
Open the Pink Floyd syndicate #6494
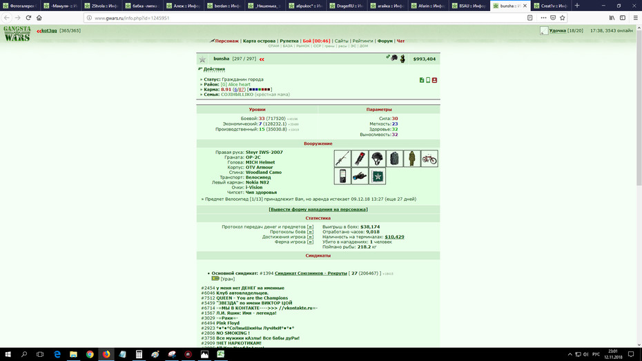228,323
